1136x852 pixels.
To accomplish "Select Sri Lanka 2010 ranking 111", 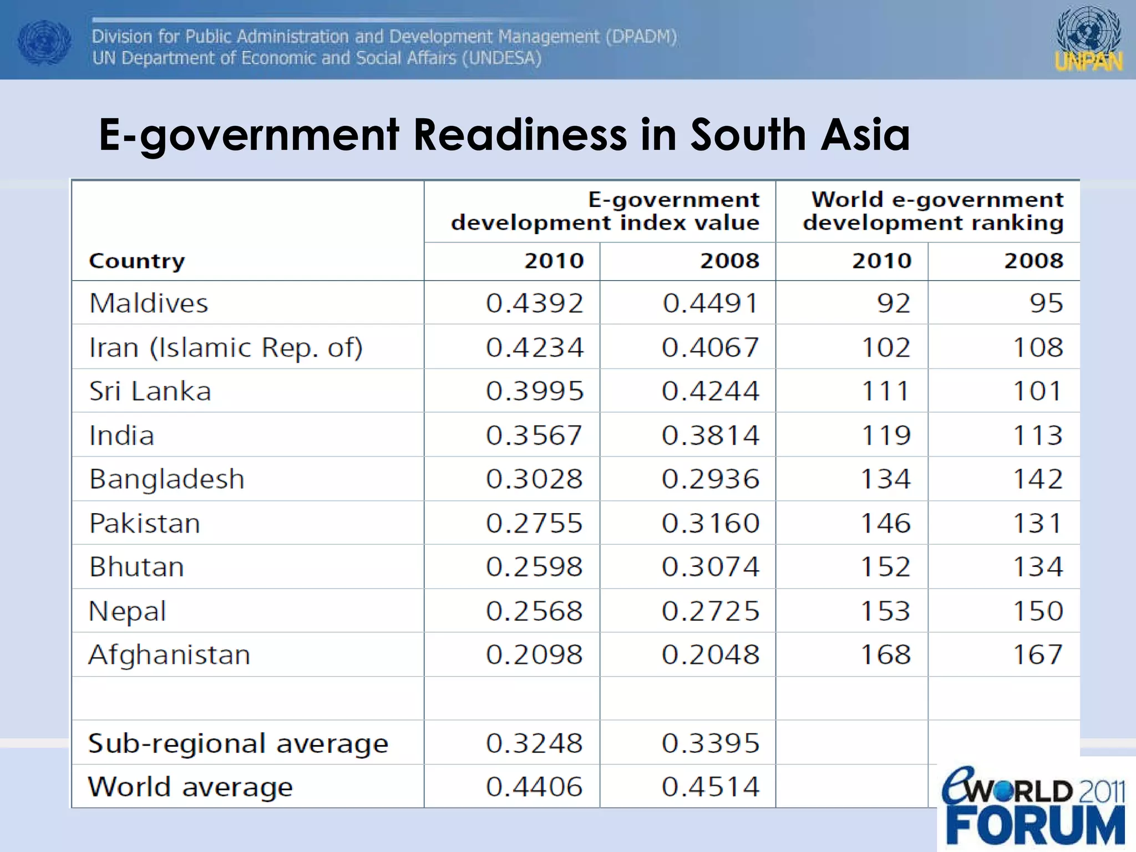I will [x=885, y=392].
